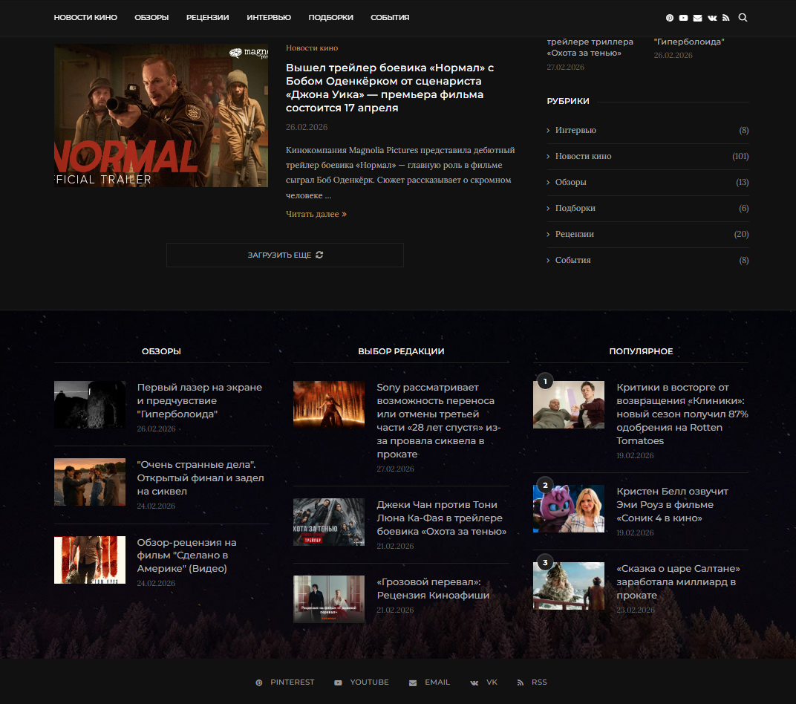Open the Новости кино rubric in sidebar
Viewport: 796px width, 704px height.
tap(583, 157)
